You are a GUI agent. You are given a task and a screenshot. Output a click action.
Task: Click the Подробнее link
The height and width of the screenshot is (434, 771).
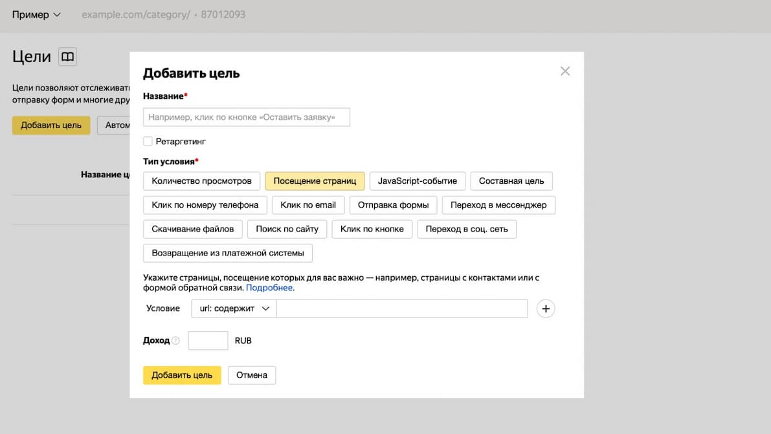click(269, 288)
